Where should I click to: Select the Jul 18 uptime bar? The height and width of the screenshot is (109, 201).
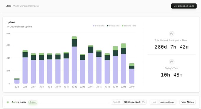[x=124, y=64]
